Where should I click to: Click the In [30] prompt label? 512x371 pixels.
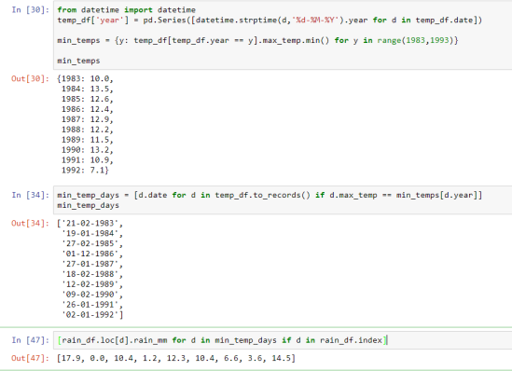click(x=31, y=10)
